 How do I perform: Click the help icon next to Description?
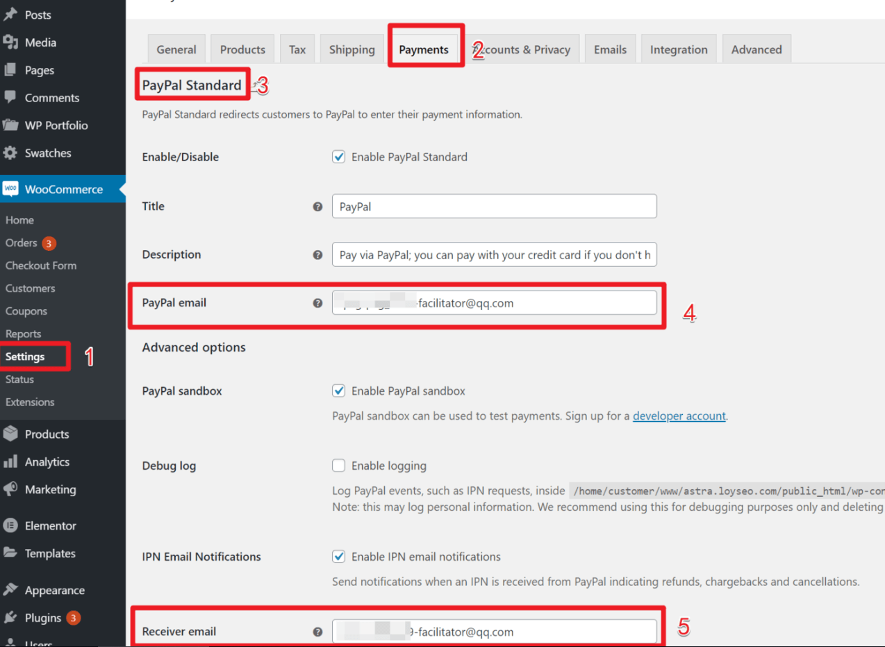tap(317, 255)
